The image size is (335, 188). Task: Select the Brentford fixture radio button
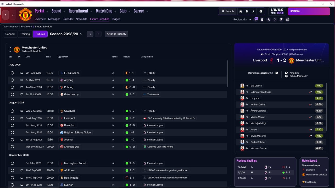click(12, 125)
